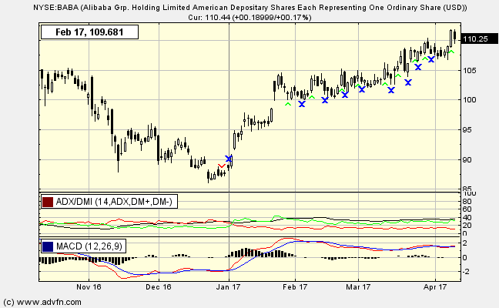
Task: Click the Dec 16 date axis label
Action: click(159, 287)
